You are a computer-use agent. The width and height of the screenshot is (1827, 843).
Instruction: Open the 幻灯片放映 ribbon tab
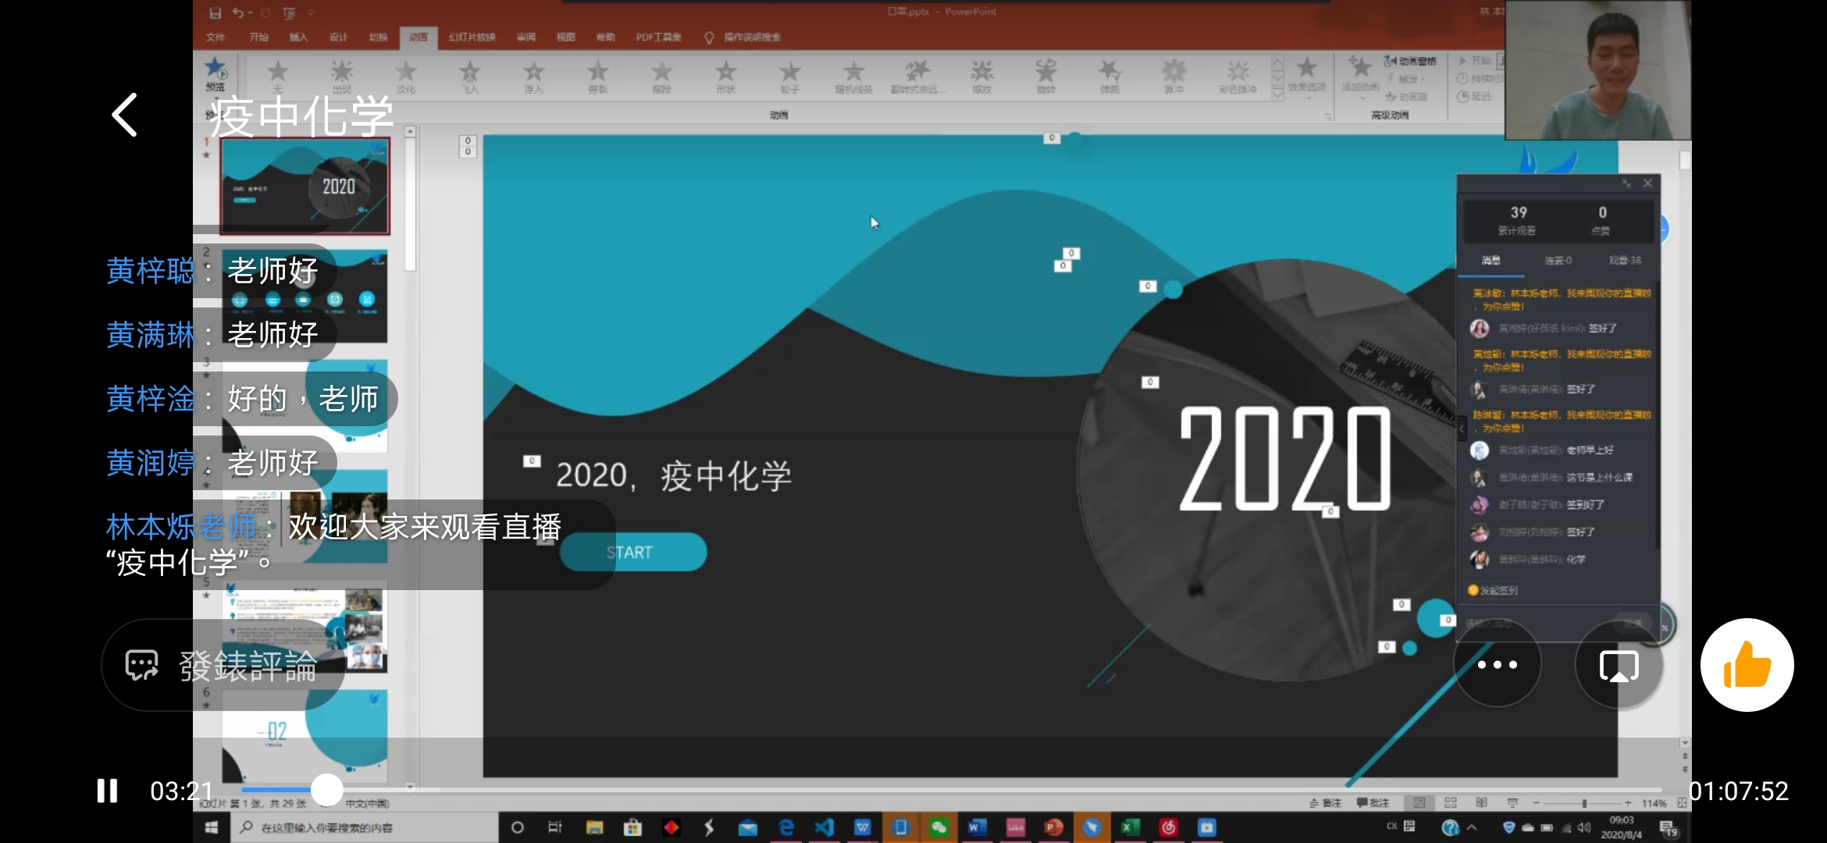pyautogui.click(x=472, y=37)
